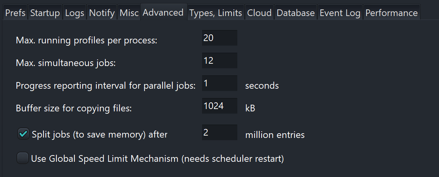Open the Performance tab
439x177 pixels.
coord(392,13)
